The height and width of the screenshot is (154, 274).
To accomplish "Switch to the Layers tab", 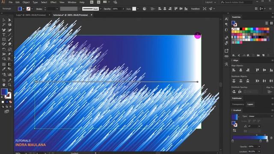I will coord(250,104).
